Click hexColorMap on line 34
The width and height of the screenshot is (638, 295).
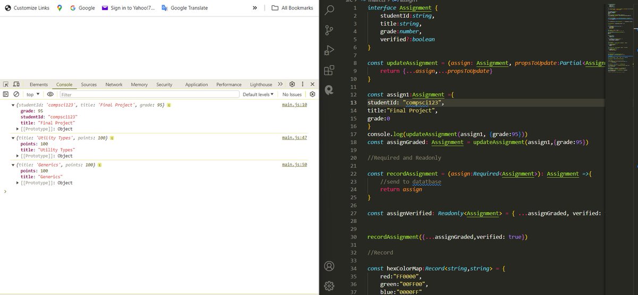pyautogui.click(x=404, y=268)
